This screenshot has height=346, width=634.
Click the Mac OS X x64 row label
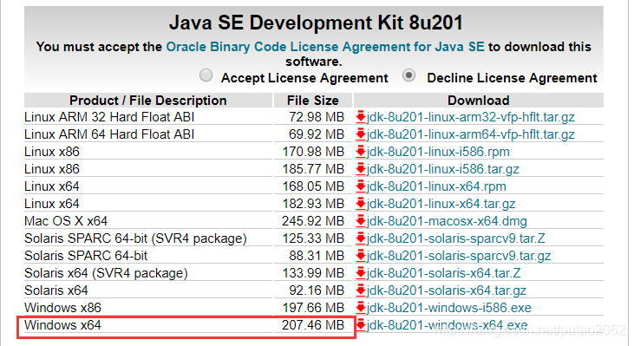click(x=66, y=221)
